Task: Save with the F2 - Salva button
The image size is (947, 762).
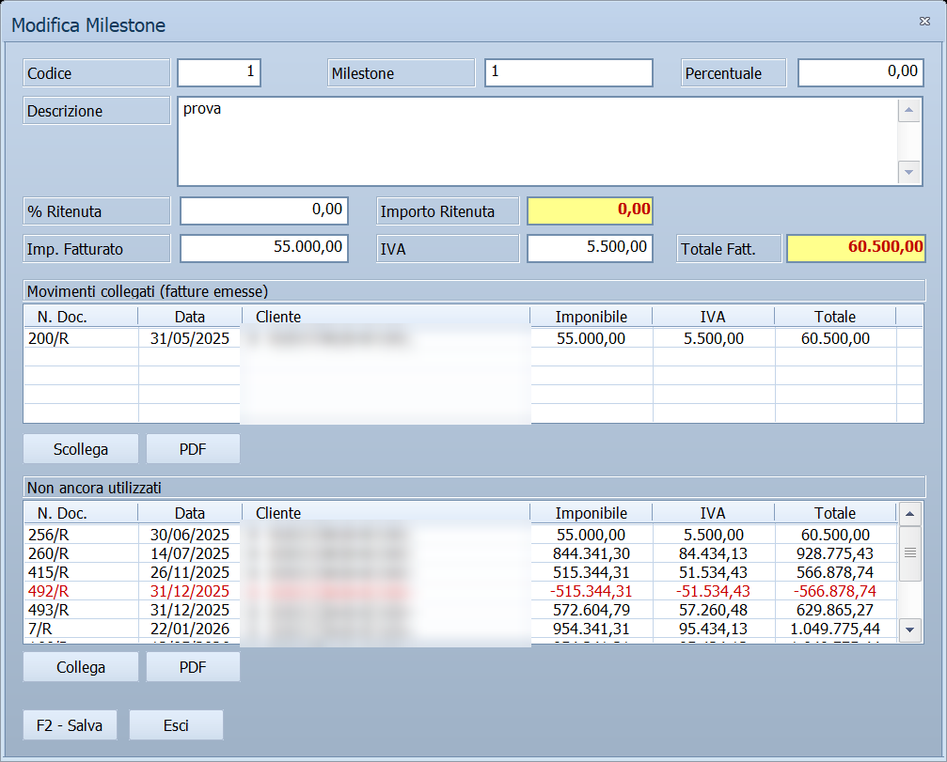Action: 70,724
